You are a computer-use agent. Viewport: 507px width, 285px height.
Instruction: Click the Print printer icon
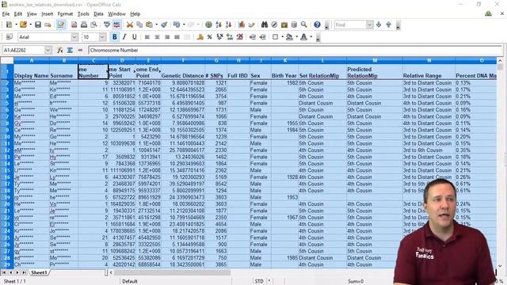[84, 25]
